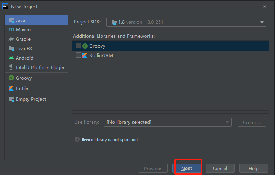
Task: Click the Groovy icon in sidebar
Action: click(x=11, y=78)
